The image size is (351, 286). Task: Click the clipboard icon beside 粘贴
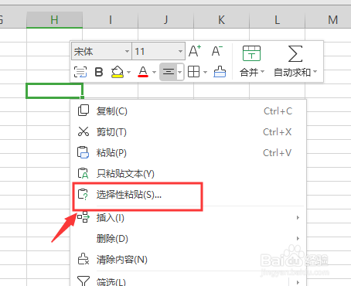point(83,152)
